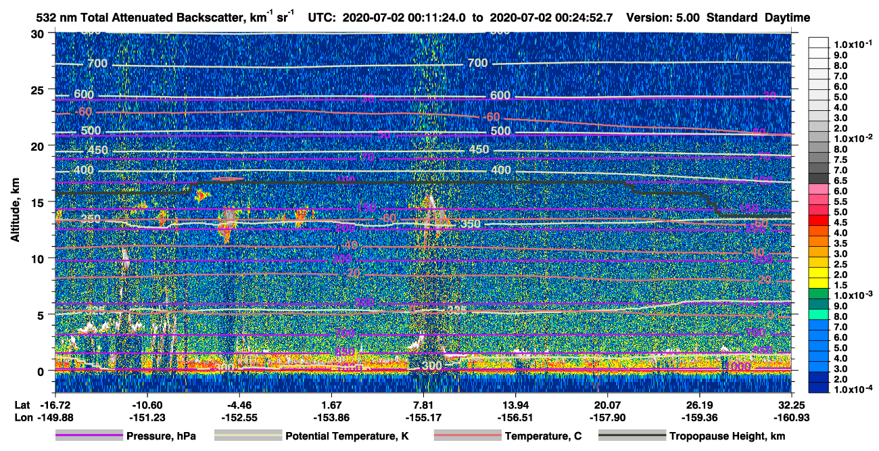Click the longitude value -149.88
Image resolution: width=879 pixels, height=451 pixels.
pyautogui.click(x=55, y=417)
